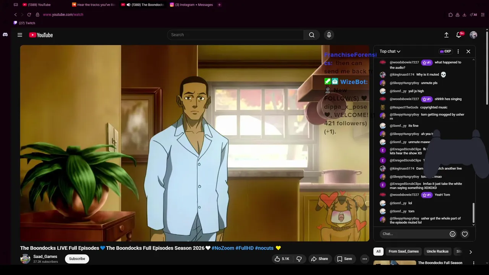Open the browser AI assistant button

tap(474, 15)
